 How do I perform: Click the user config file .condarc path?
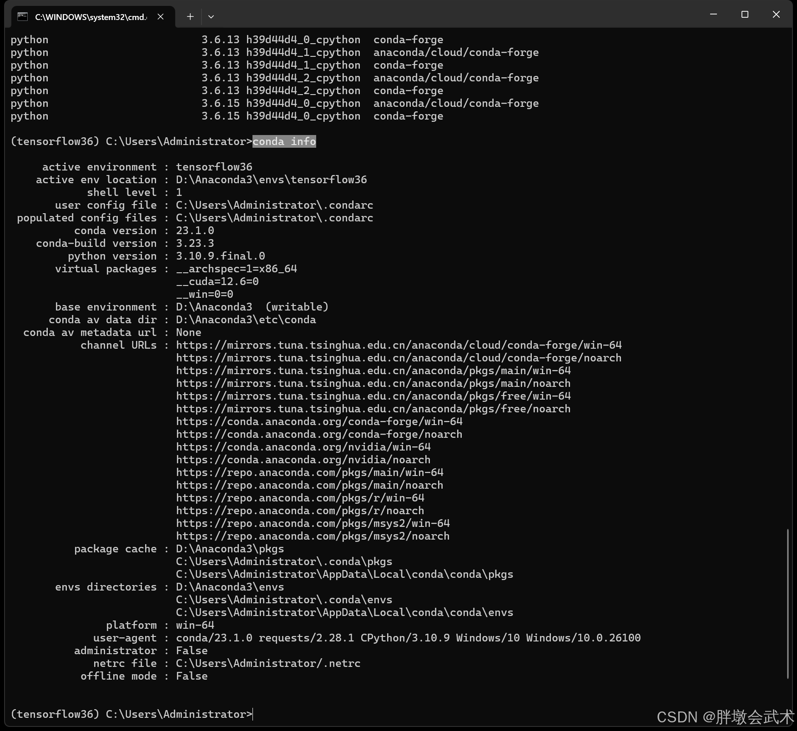point(275,205)
